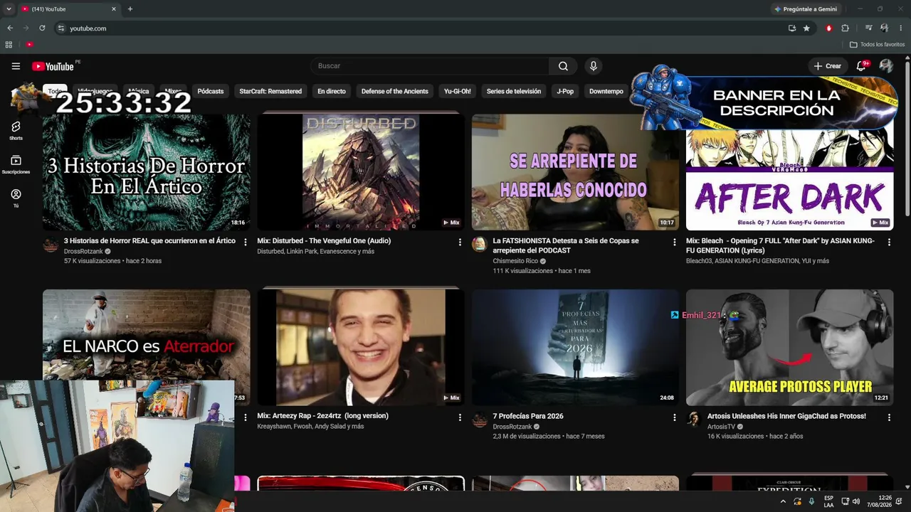Click the taskbar microphone indicator

pos(811,501)
